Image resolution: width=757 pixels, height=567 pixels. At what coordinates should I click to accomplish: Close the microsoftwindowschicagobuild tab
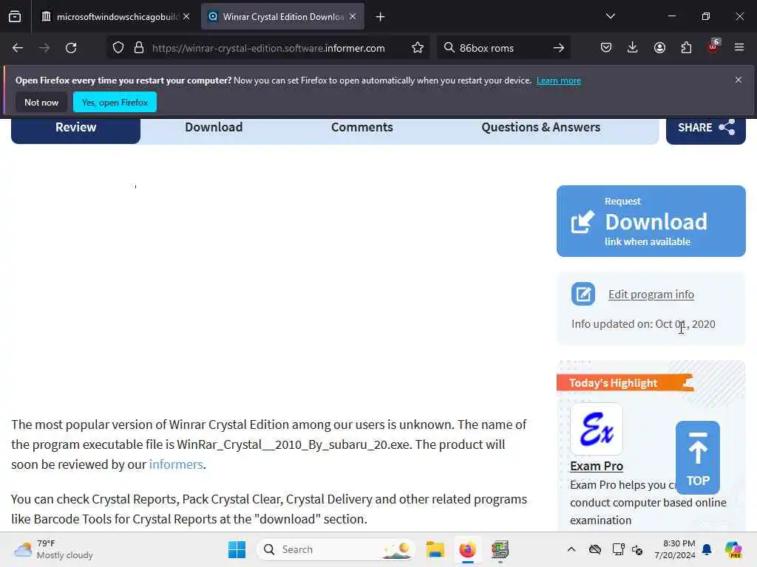tap(186, 16)
